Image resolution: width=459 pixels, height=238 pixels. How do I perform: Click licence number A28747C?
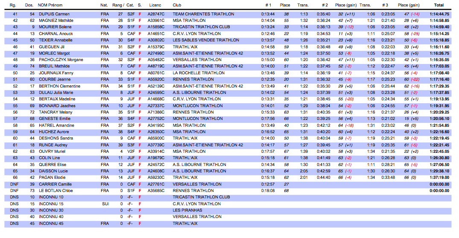click(156, 14)
